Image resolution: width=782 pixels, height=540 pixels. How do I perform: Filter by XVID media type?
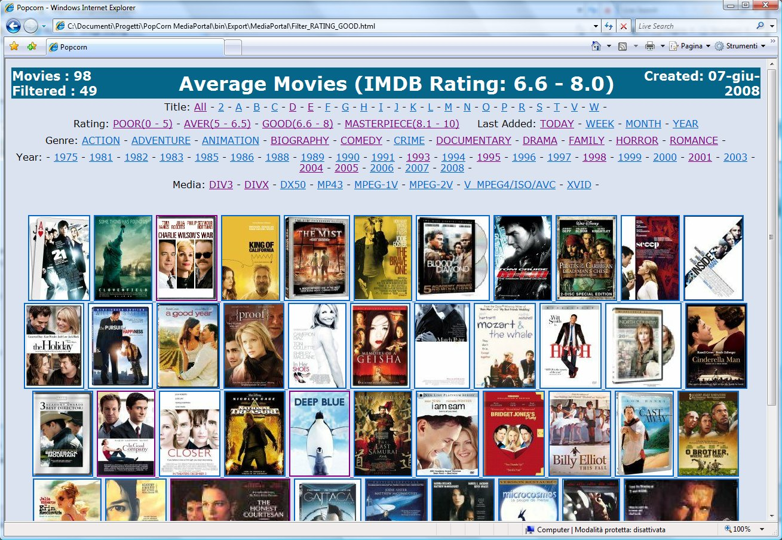[x=579, y=185]
